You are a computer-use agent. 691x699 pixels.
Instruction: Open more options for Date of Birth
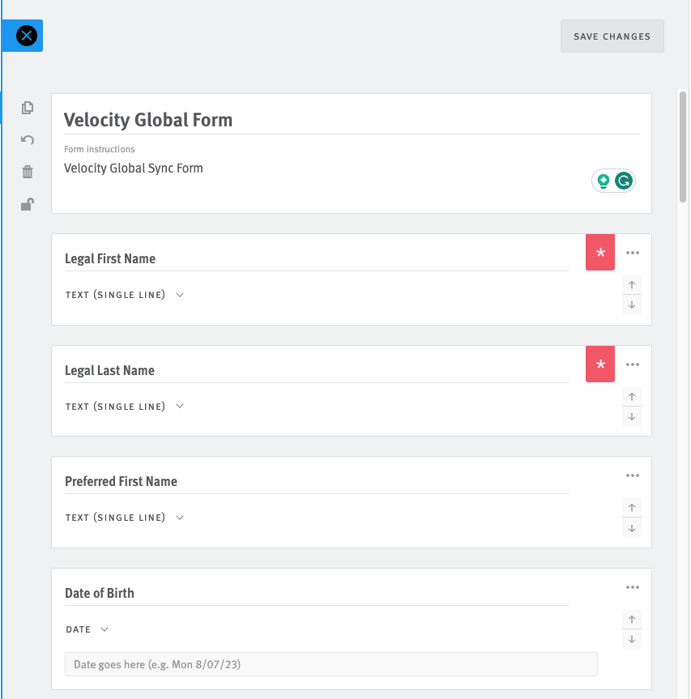(x=632, y=587)
